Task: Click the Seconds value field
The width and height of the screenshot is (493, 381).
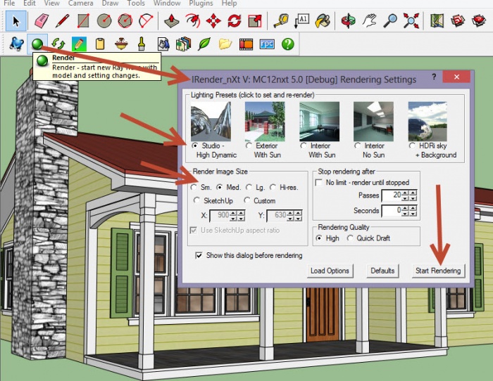Action: [392, 210]
